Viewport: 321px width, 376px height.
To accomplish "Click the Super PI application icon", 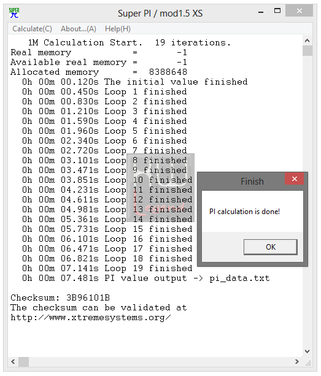I will click(14, 13).
